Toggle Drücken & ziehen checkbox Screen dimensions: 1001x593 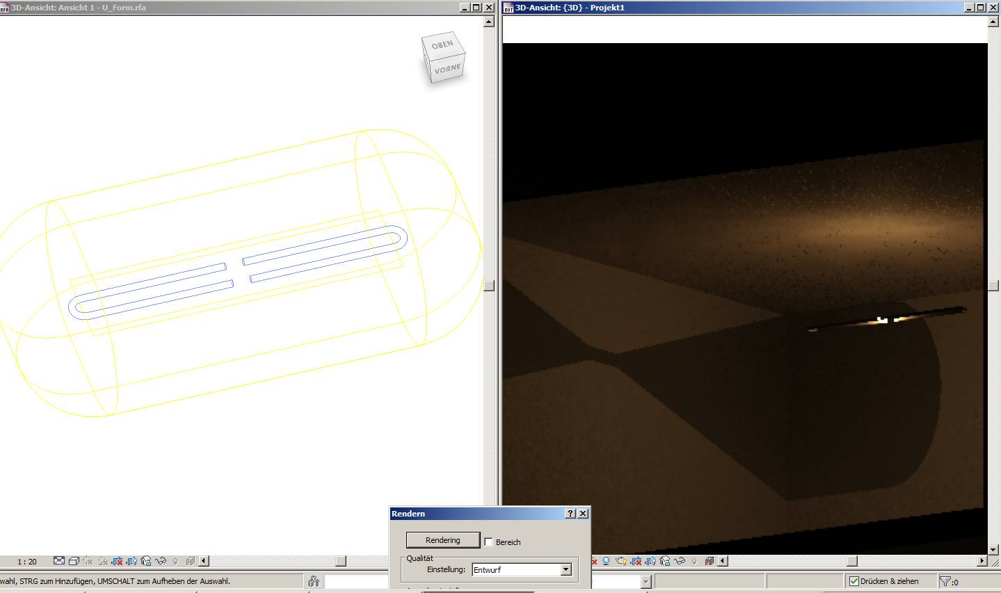click(x=854, y=581)
